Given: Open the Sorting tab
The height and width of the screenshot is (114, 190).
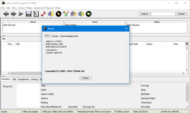Looking at the screenshot, I should click(x=34, y=79).
